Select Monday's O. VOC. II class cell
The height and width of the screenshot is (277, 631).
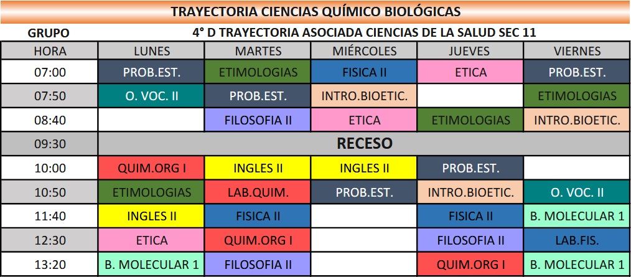pos(152,96)
